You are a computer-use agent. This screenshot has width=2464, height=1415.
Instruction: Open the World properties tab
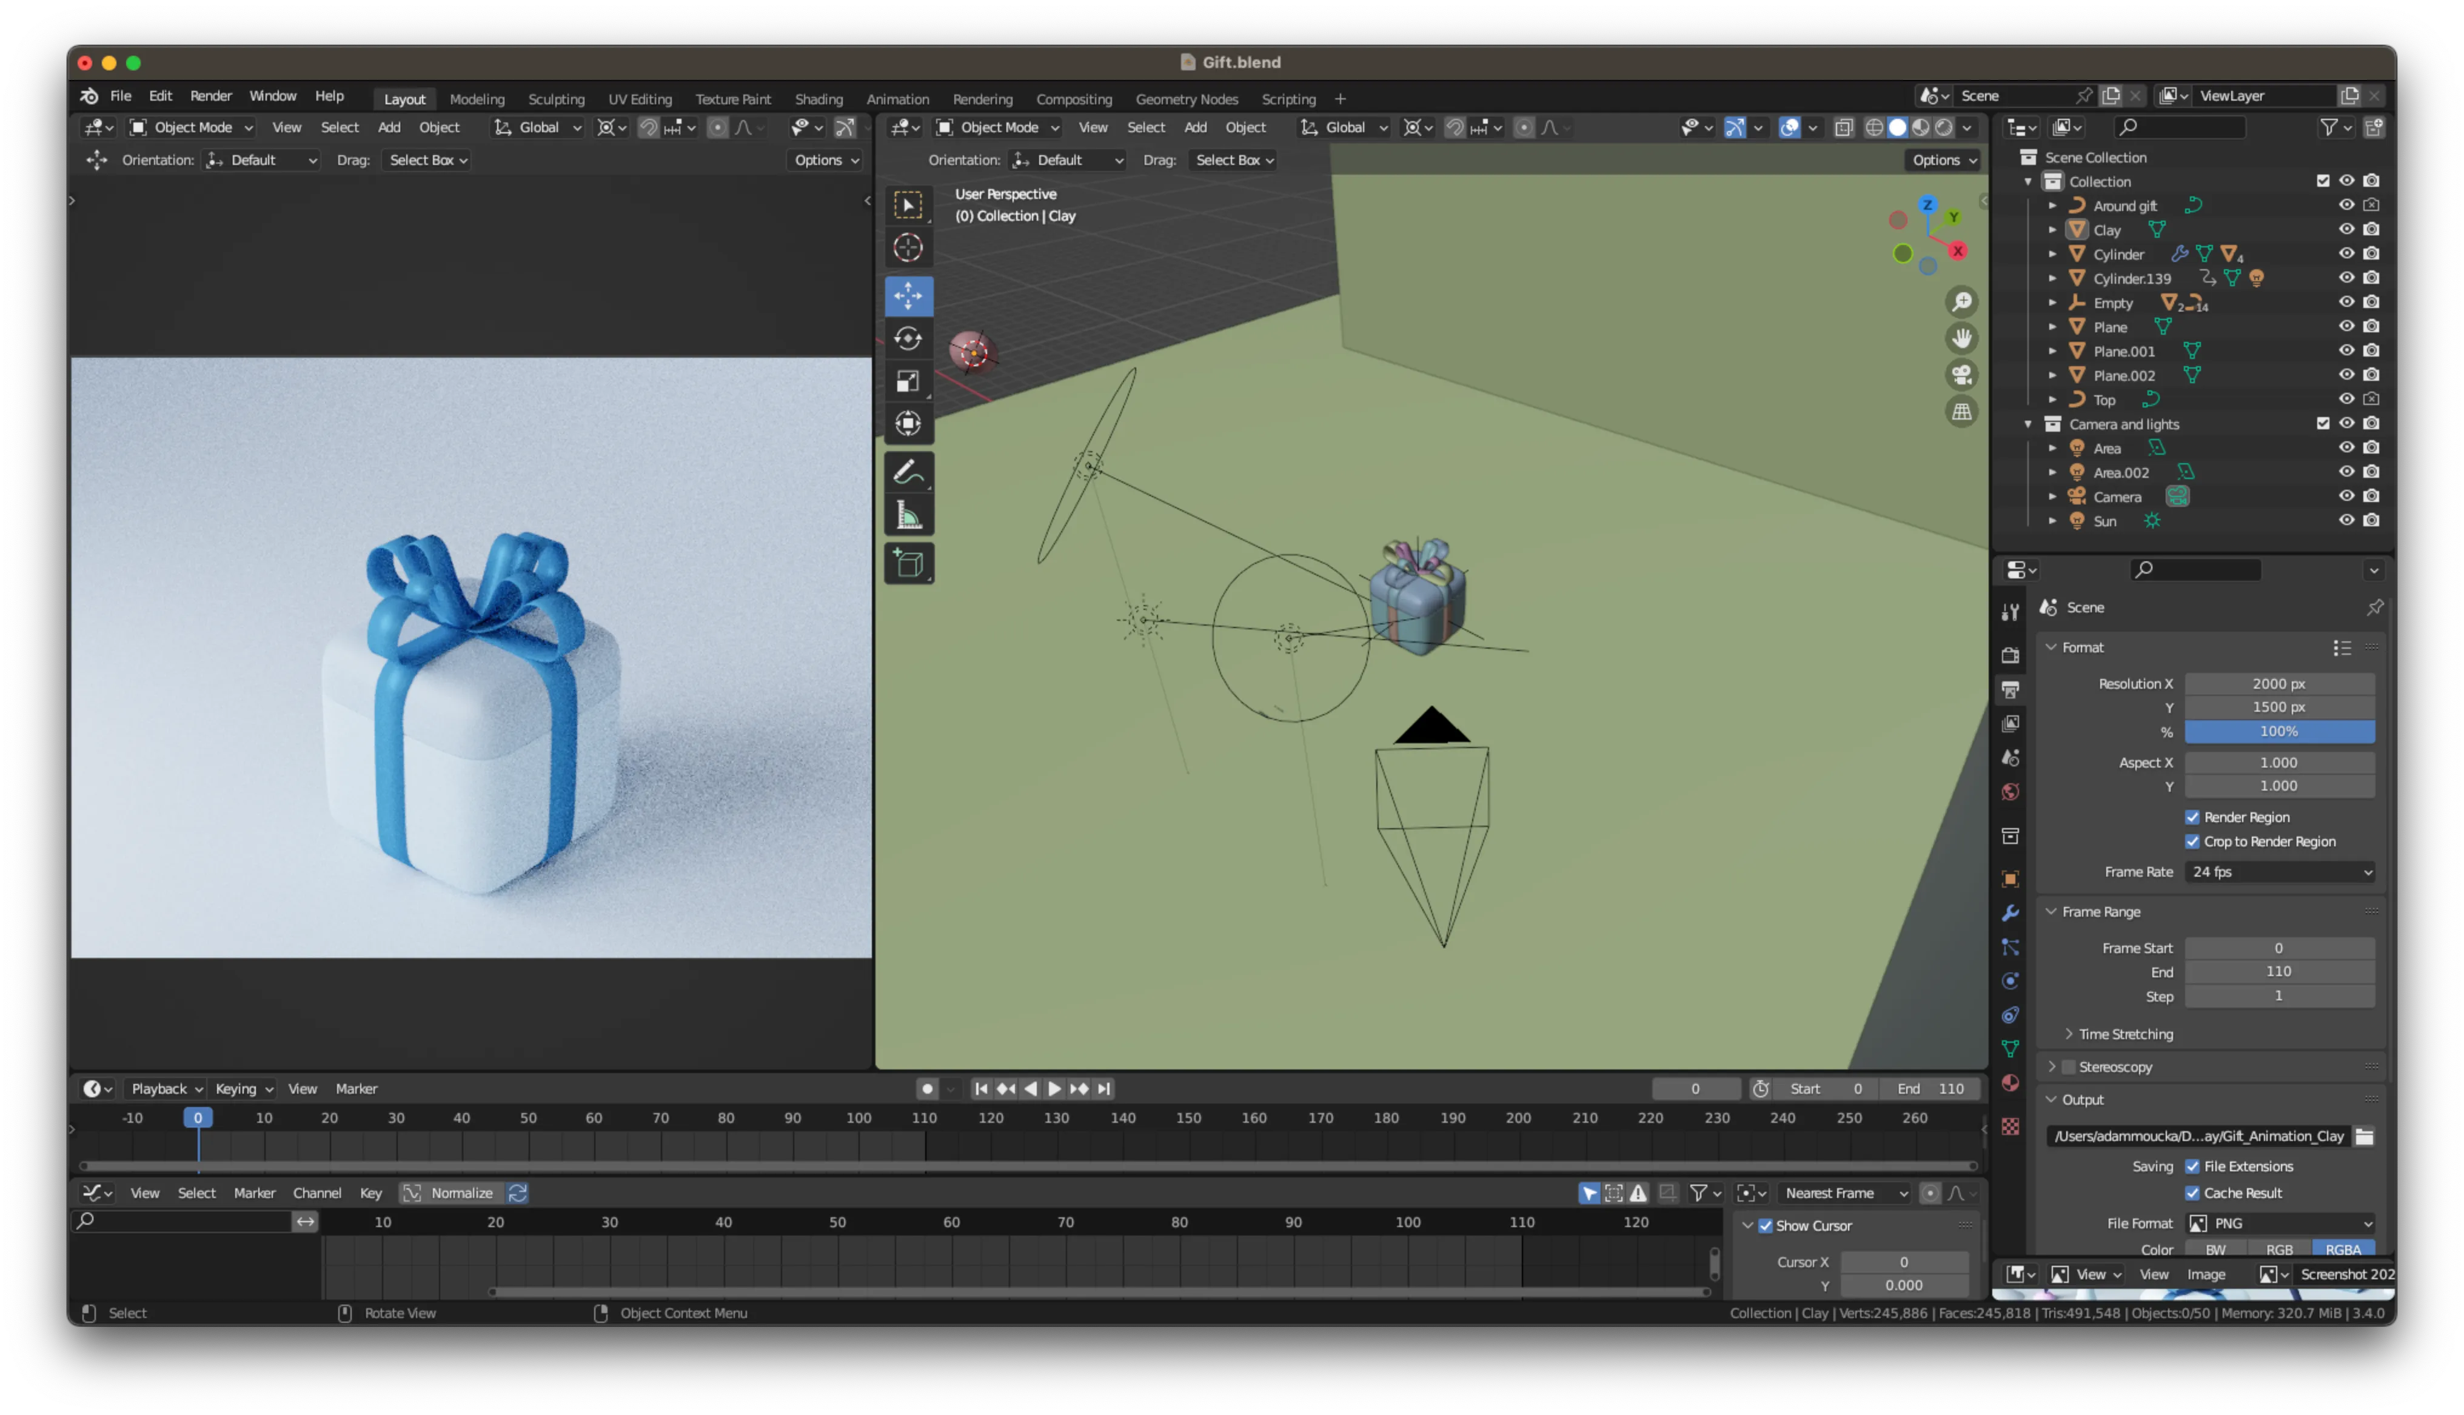coord(2009,792)
